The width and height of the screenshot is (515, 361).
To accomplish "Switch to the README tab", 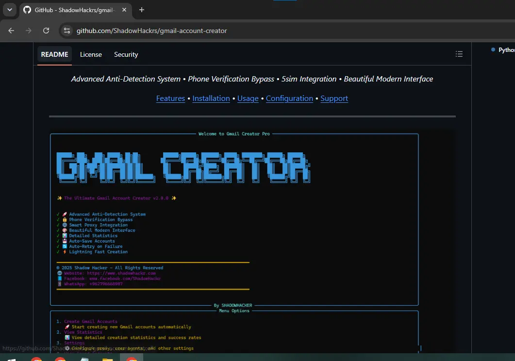I will (x=54, y=54).
